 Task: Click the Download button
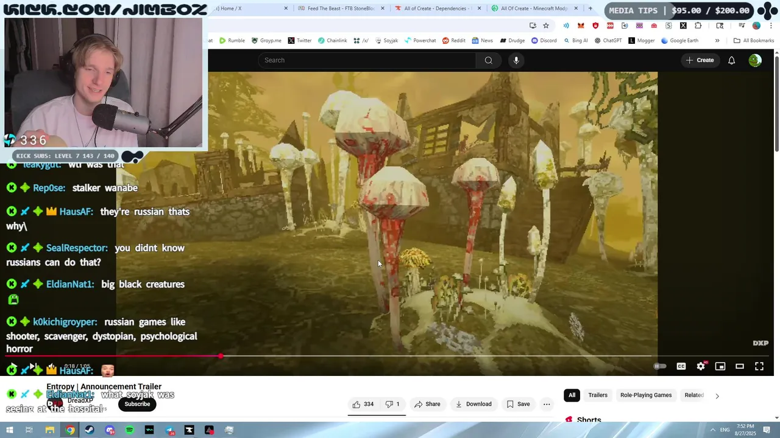point(473,404)
